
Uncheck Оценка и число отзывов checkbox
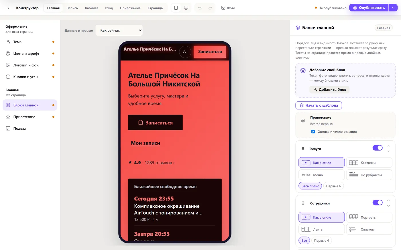tap(313, 132)
